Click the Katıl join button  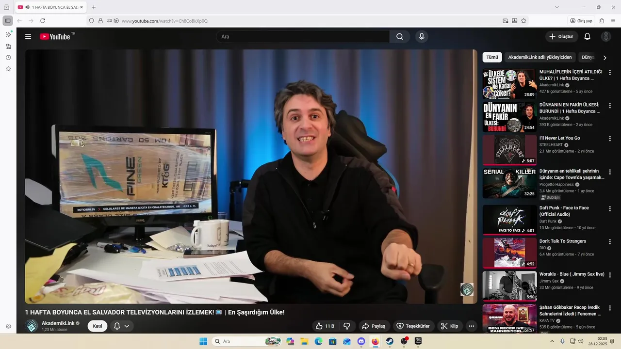click(98, 326)
